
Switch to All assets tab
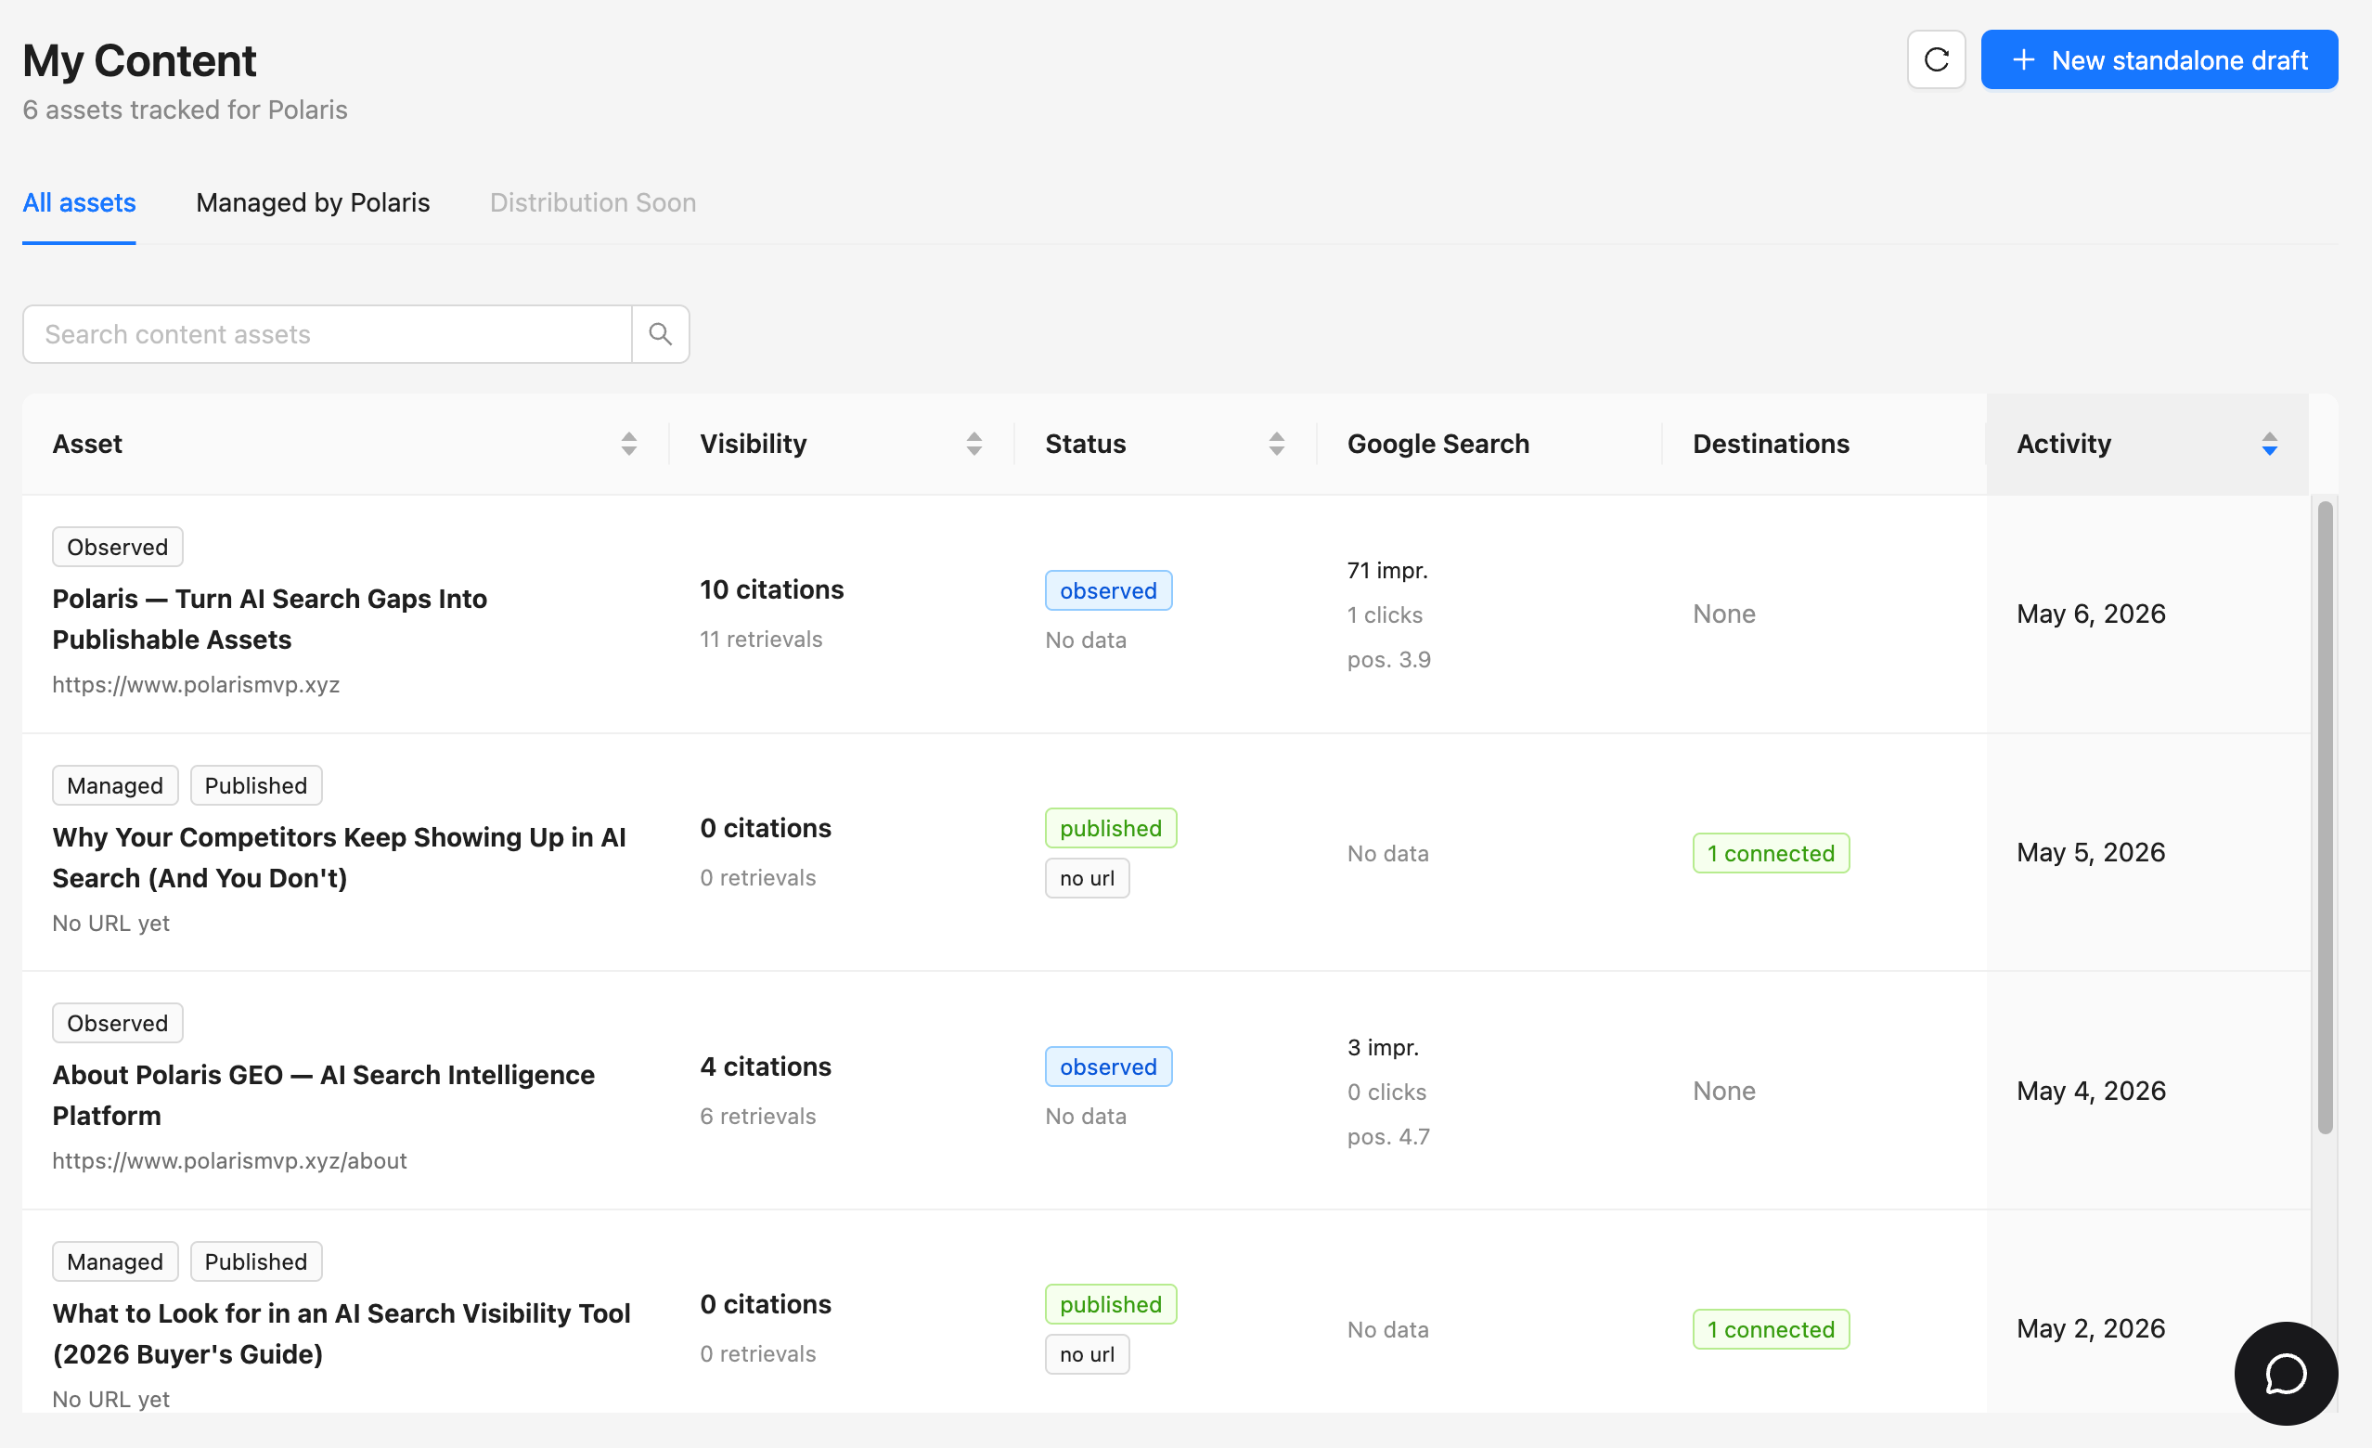[x=79, y=203]
